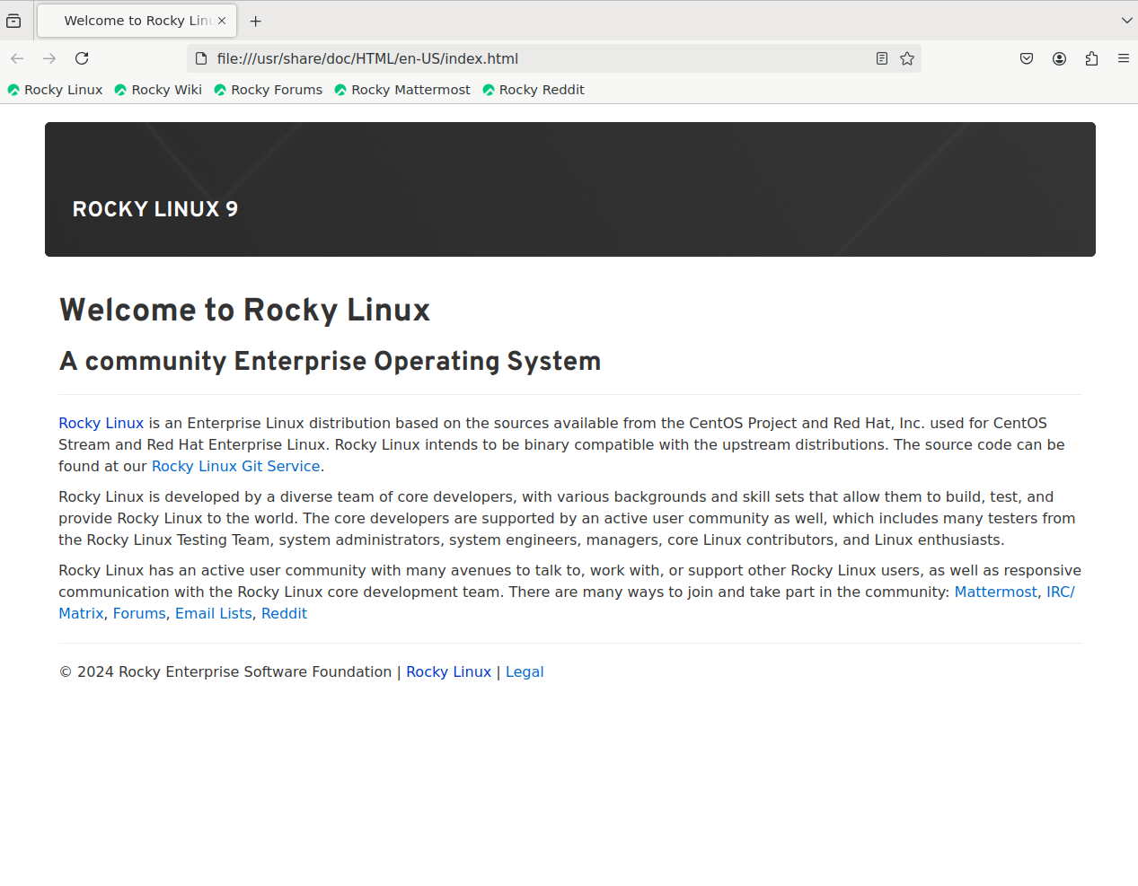Image resolution: width=1138 pixels, height=886 pixels.
Task: Go back one page
Action: pyautogui.click(x=17, y=58)
